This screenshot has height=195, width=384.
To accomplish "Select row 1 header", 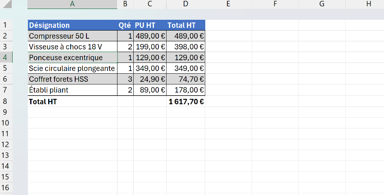I will 6,25.
